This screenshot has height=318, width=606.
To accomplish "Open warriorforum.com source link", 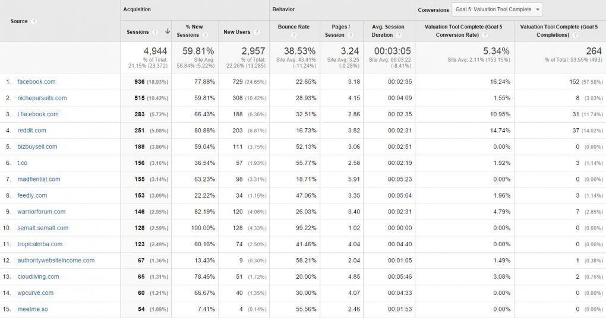I will coord(42,212).
